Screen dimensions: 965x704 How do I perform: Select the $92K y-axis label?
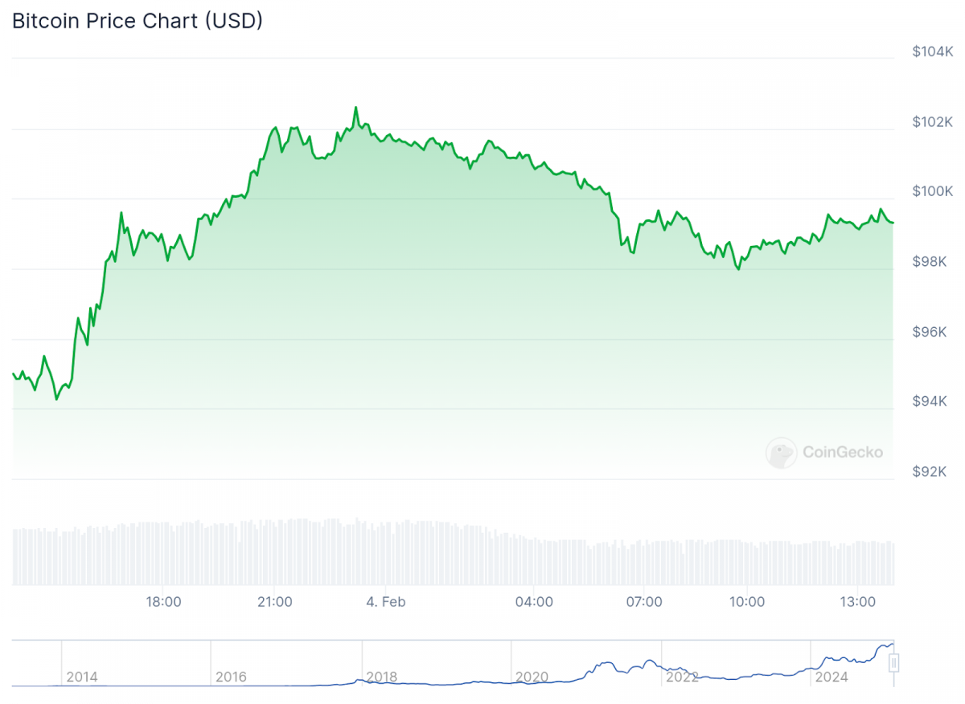click(933, 471)
